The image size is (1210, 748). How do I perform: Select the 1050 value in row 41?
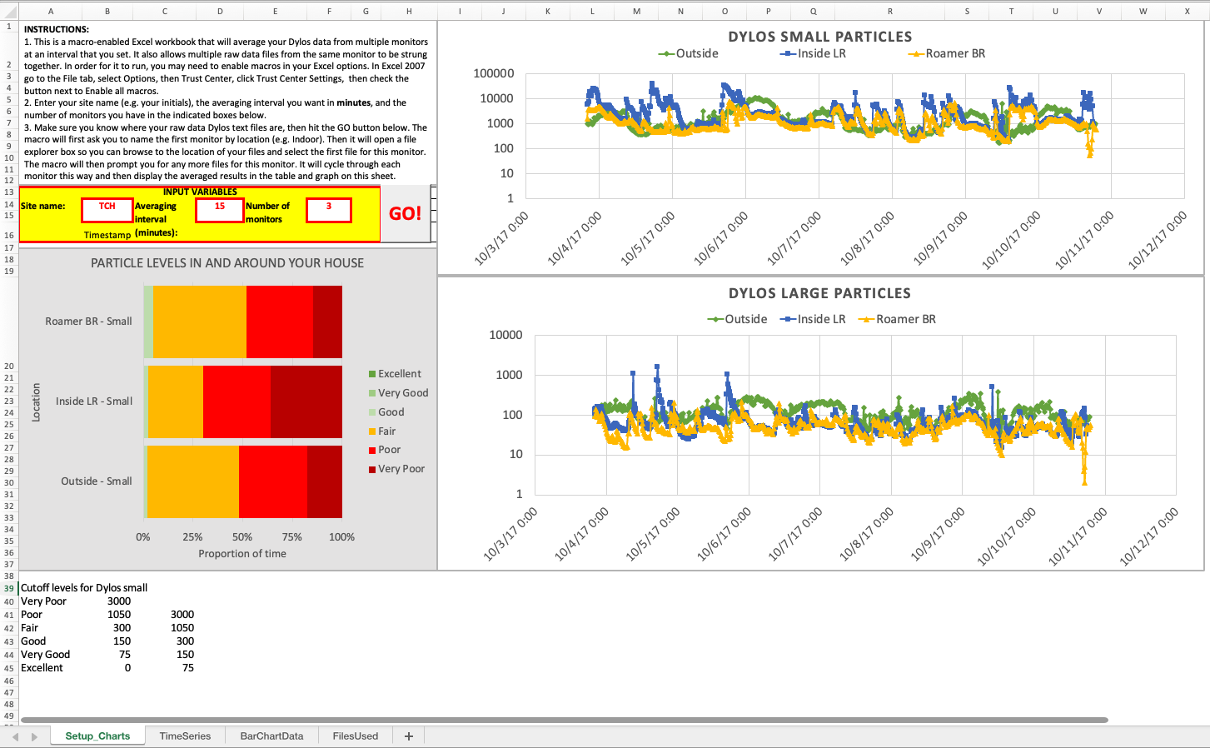tap(119, 615)
